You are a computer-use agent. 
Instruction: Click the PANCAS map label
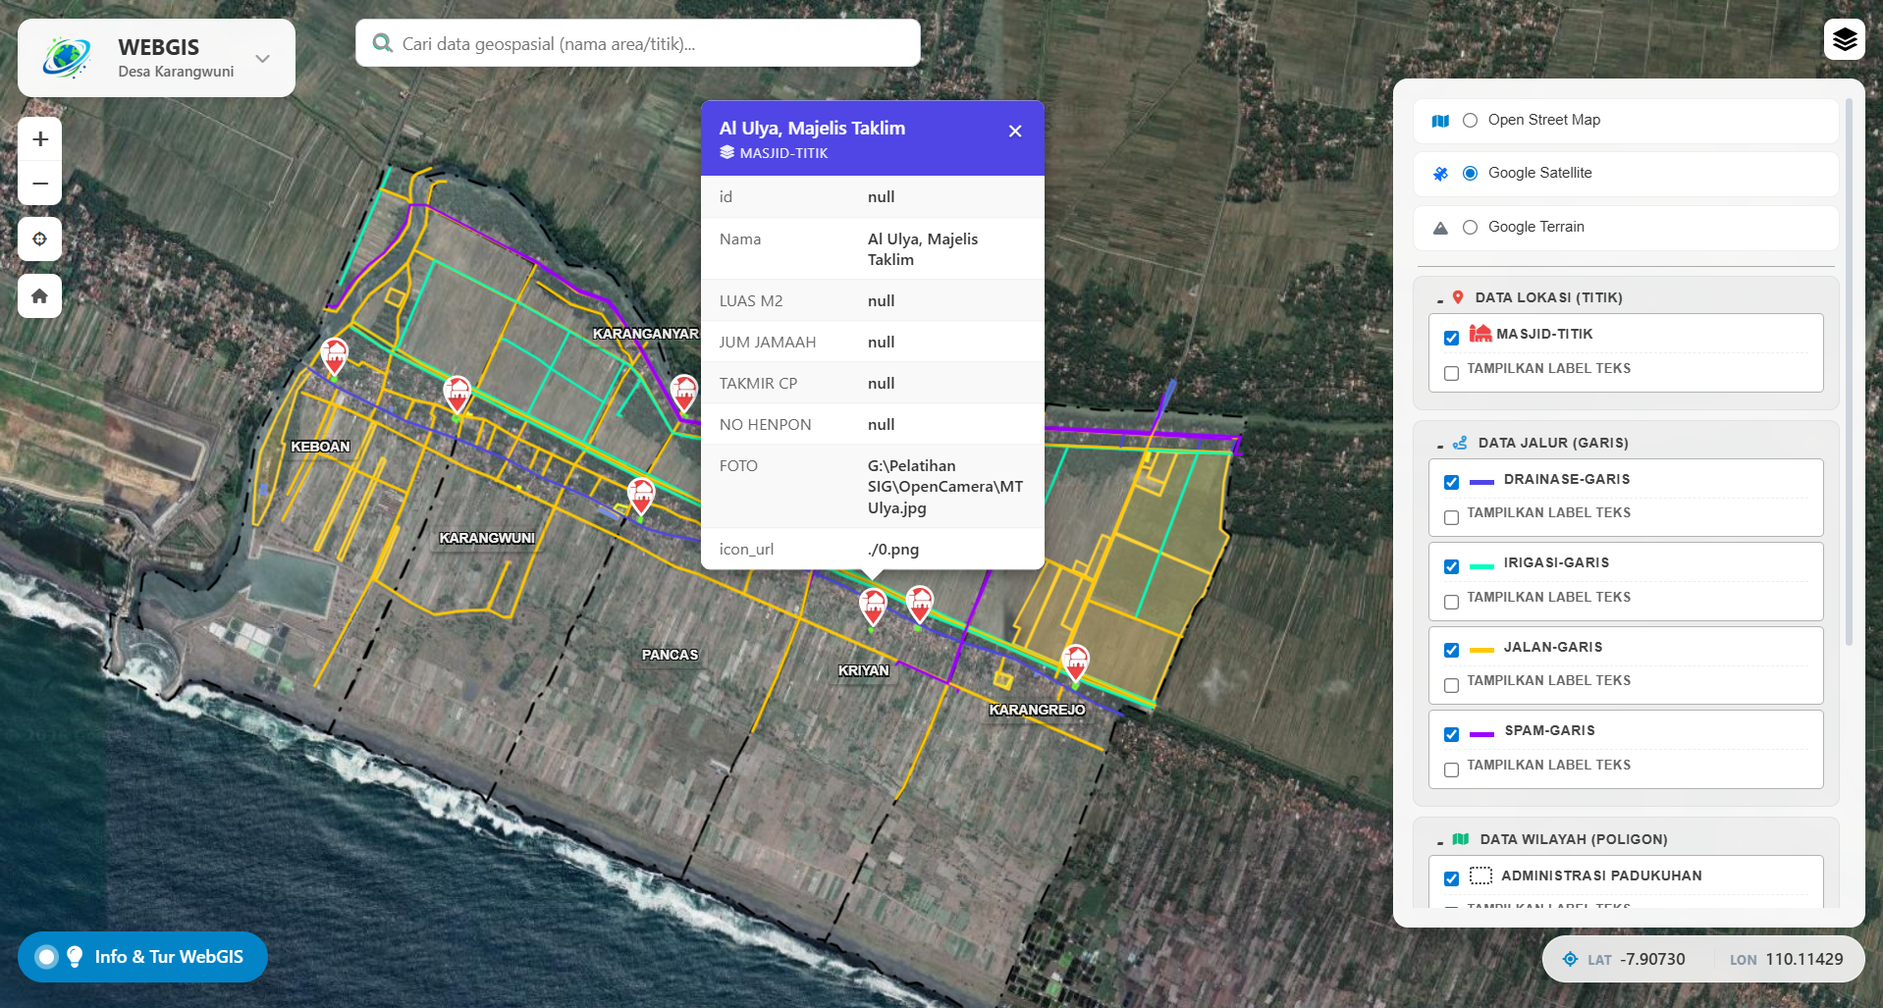670,655
